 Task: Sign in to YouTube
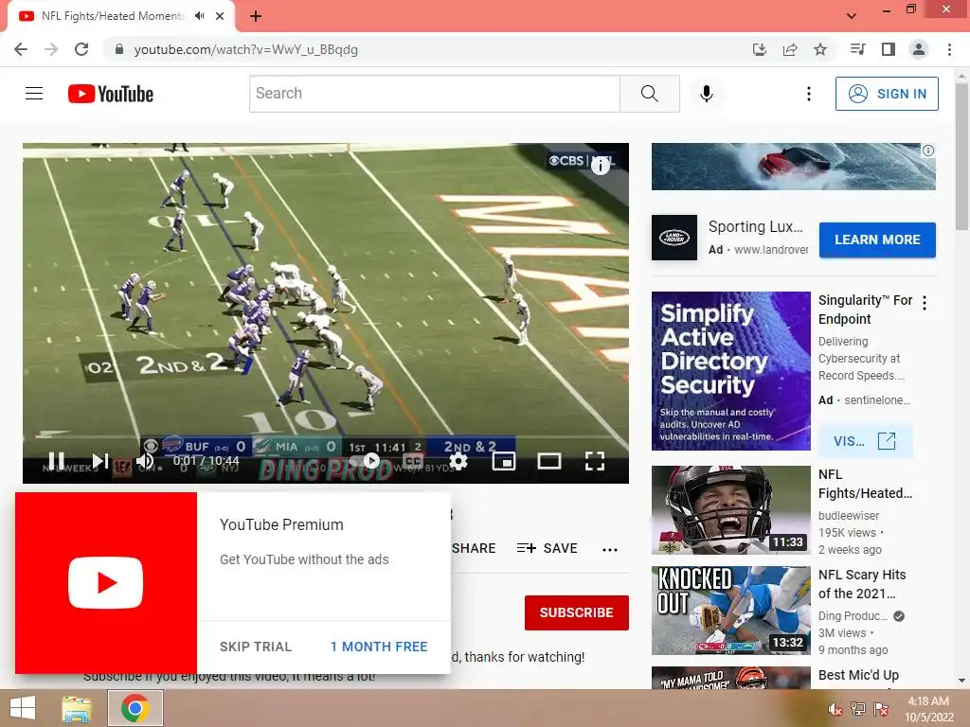[887, 94]
